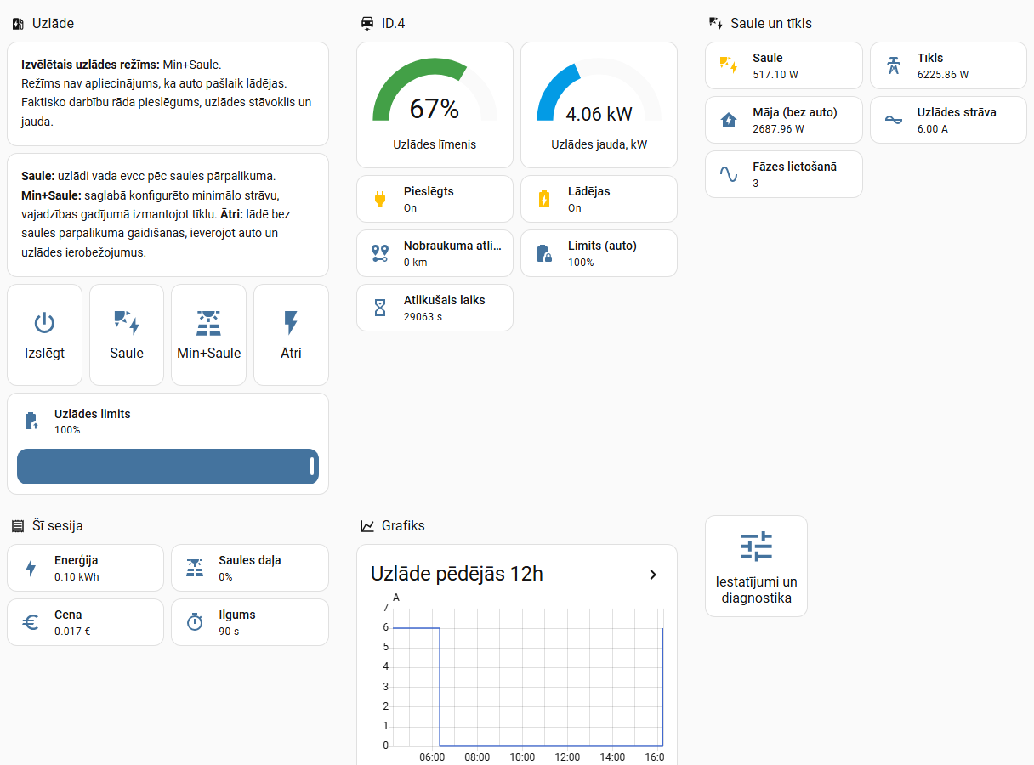Click the plug icon on Pieslēgts card
The width and height of the screenshot is (1034, 765).
pos(380,199)
